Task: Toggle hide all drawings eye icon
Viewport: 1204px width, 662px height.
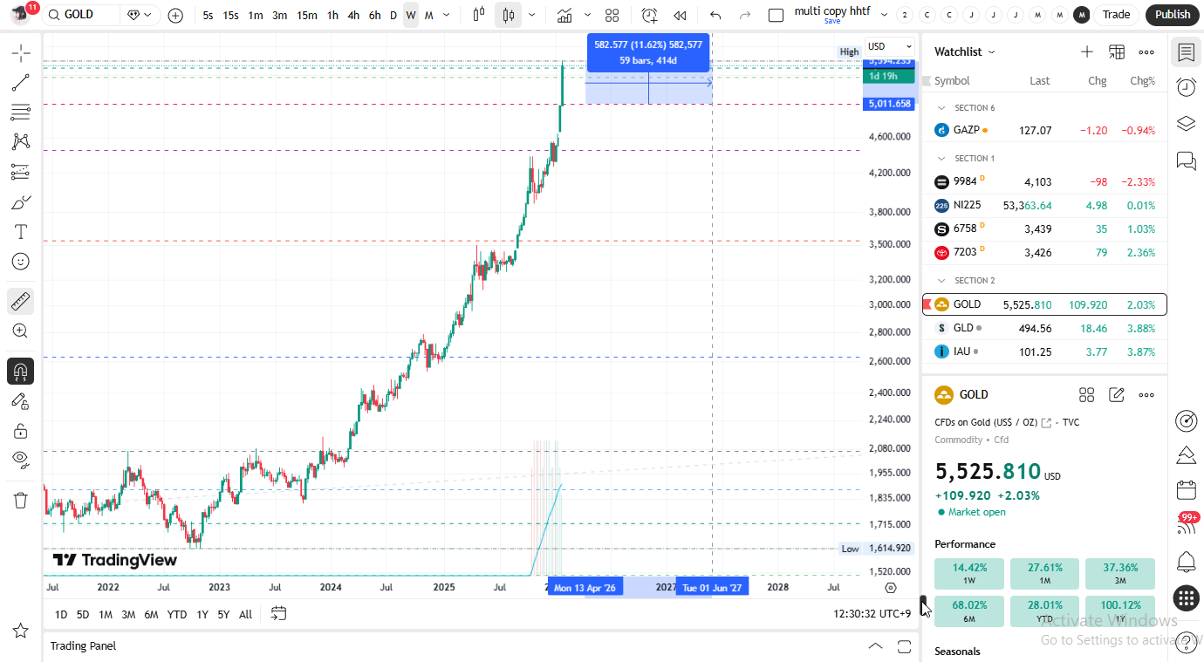Action: pyautogui.click(x=21, y=459)
